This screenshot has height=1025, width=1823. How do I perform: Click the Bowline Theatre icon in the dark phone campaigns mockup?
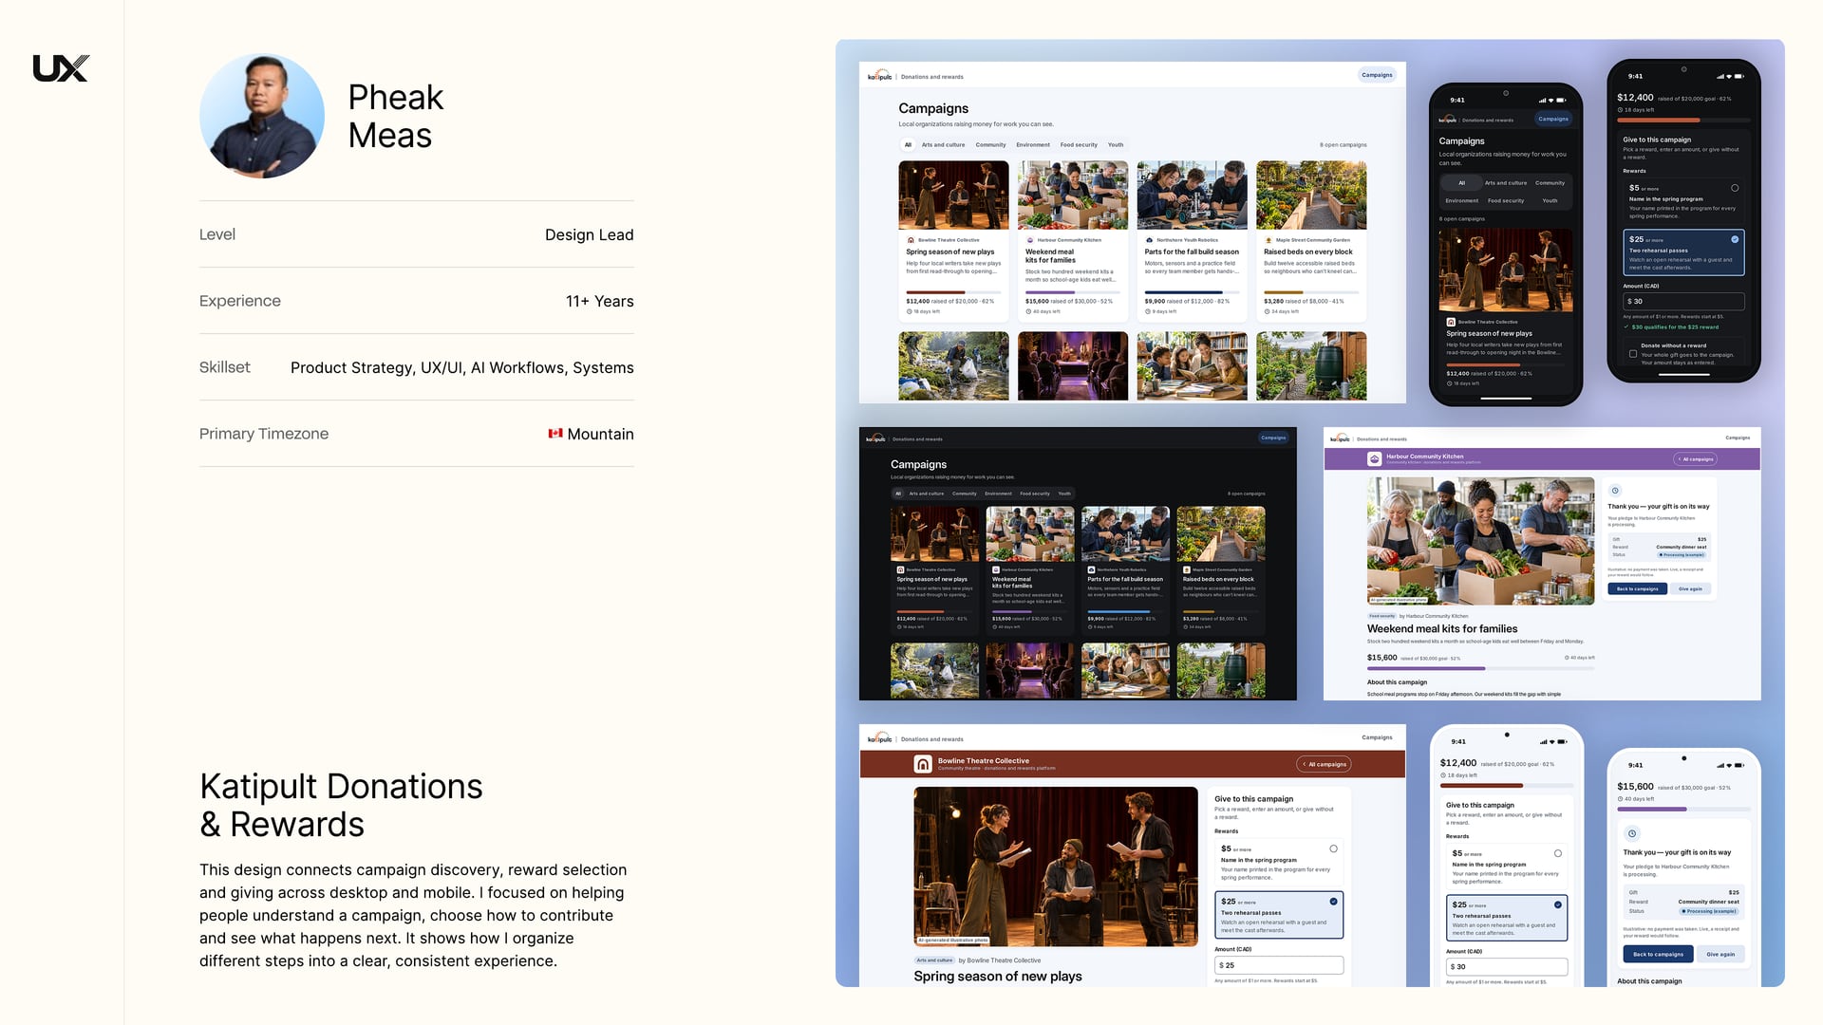(1451, 322)
